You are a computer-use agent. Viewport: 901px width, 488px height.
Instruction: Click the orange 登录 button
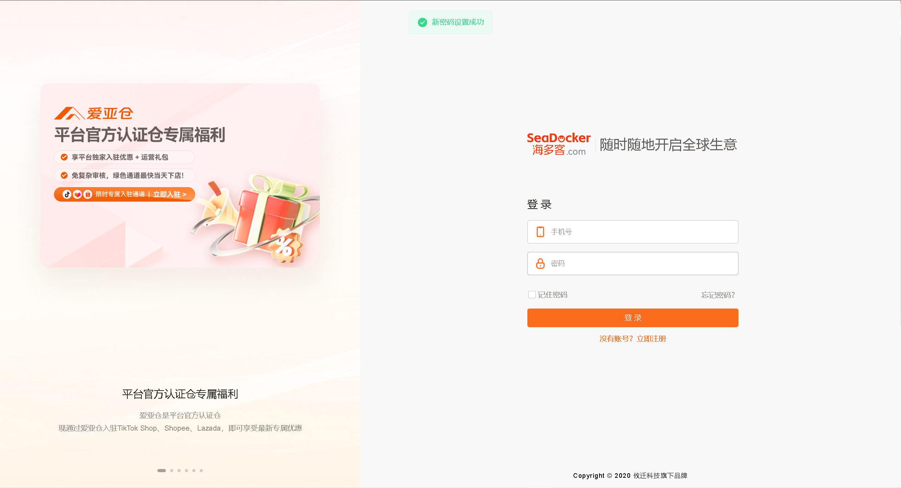pyautogui.click(x=633, y=318)
